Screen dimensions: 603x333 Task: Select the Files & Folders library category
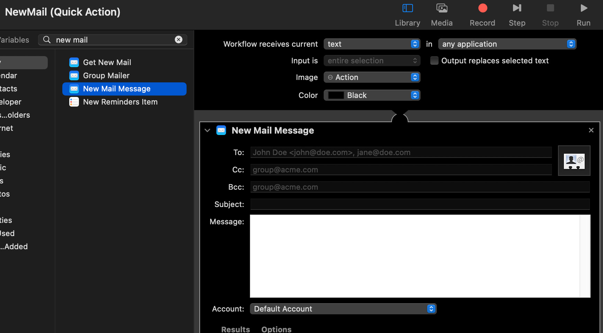pyautogui.click(x=15, y=115)
